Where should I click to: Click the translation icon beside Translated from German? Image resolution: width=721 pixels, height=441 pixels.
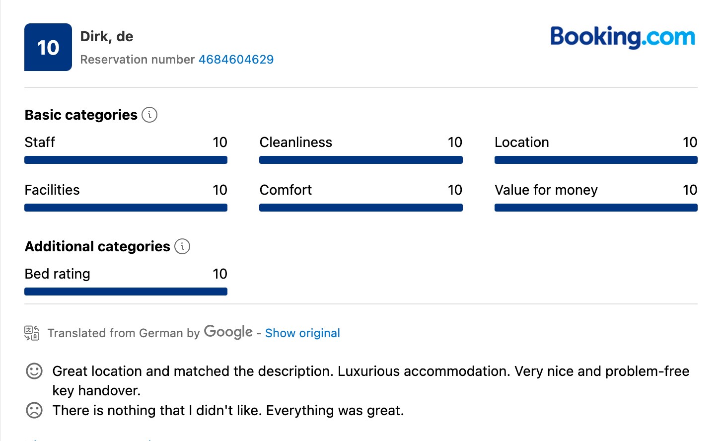(x=32, y=333)
